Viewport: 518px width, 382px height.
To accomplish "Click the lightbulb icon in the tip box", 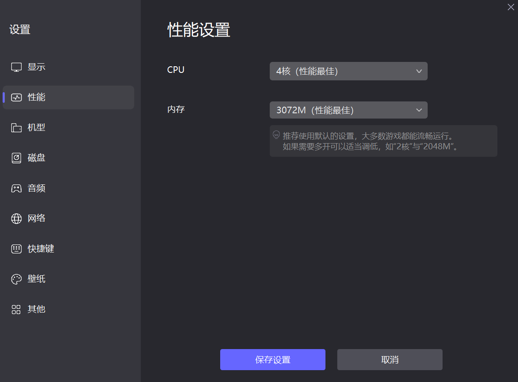I will click(x=276, y=135).
